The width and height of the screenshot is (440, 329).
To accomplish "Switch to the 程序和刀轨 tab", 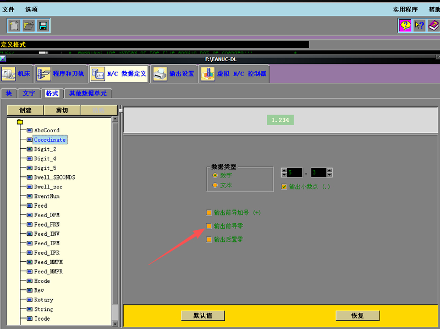I will [x=61, y=74].
